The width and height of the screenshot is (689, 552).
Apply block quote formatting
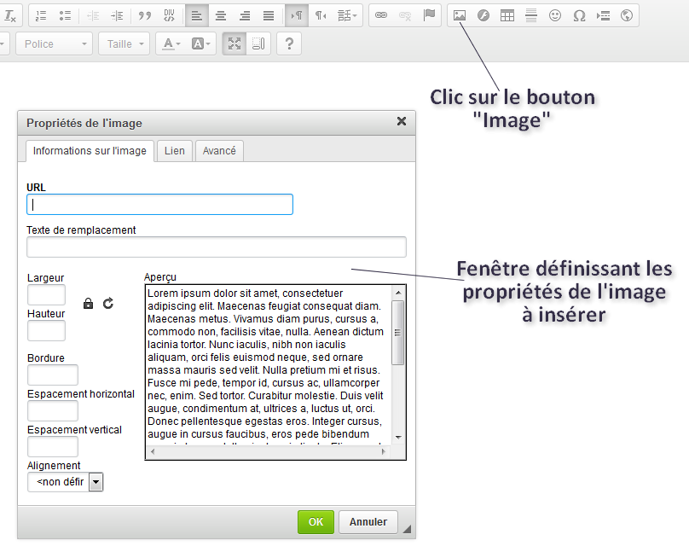tap(145, 15)
